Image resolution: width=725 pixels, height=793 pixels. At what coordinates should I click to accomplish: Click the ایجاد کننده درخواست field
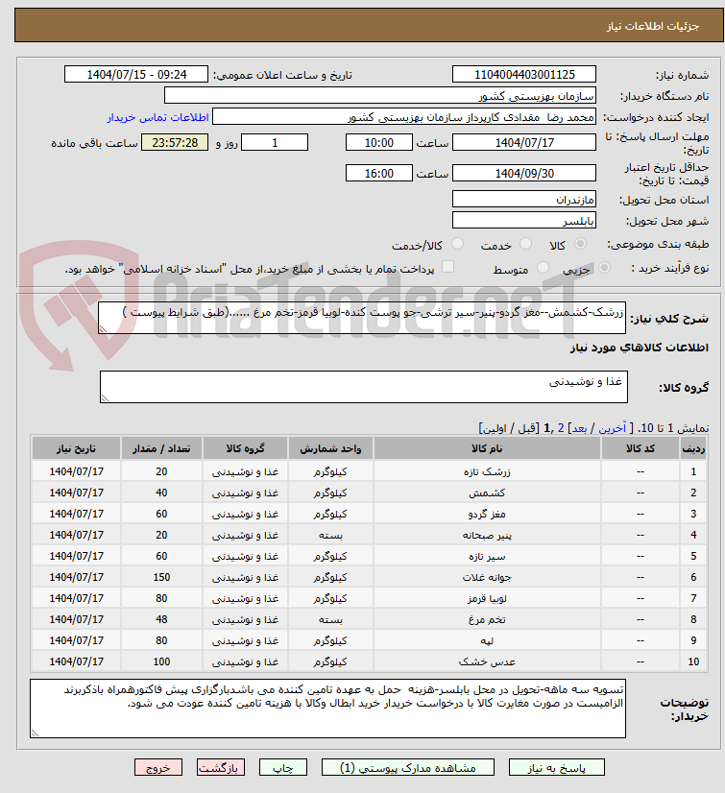coord(403,117)
